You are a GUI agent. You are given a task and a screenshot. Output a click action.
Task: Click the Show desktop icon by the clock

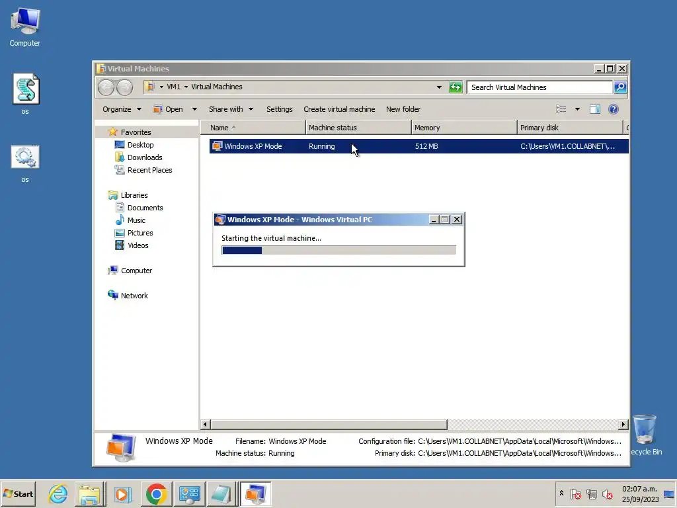click(669, 493)
